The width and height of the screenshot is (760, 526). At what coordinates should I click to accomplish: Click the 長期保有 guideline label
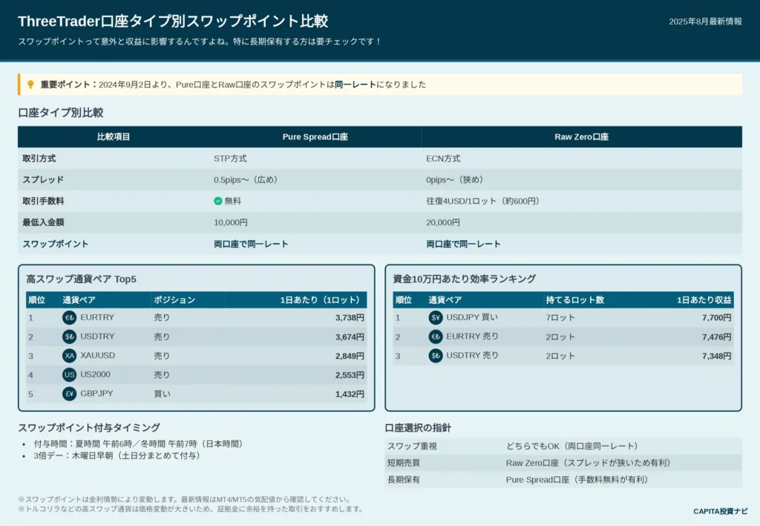pos(403,479)
